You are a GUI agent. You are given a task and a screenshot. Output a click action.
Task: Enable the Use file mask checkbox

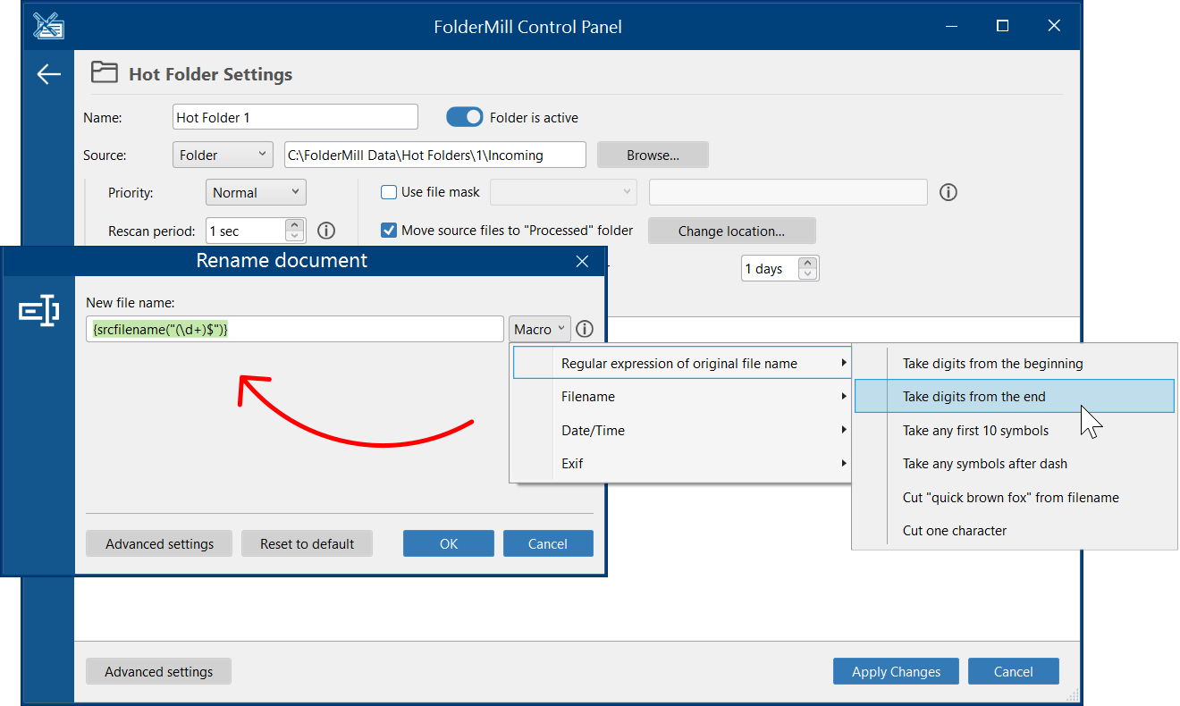point(389,191)
